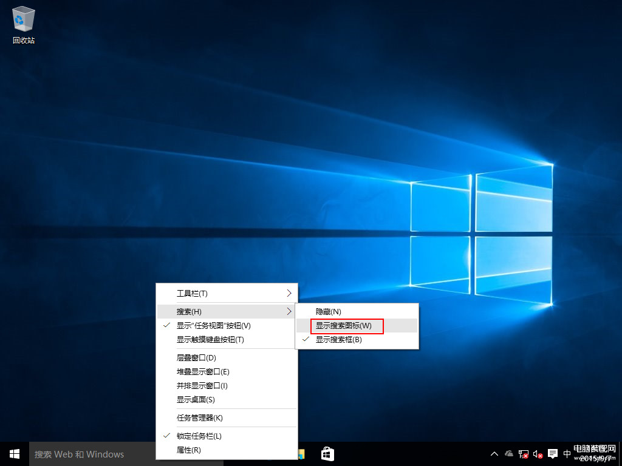Enable 显示触摸键盘按钮(T)

point(227,340)
